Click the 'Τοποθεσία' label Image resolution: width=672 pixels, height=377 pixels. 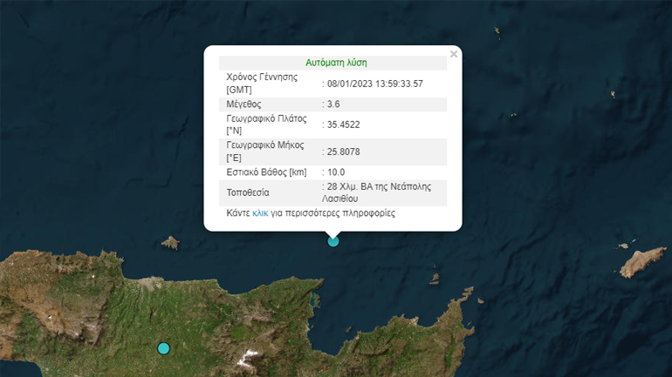249,192
